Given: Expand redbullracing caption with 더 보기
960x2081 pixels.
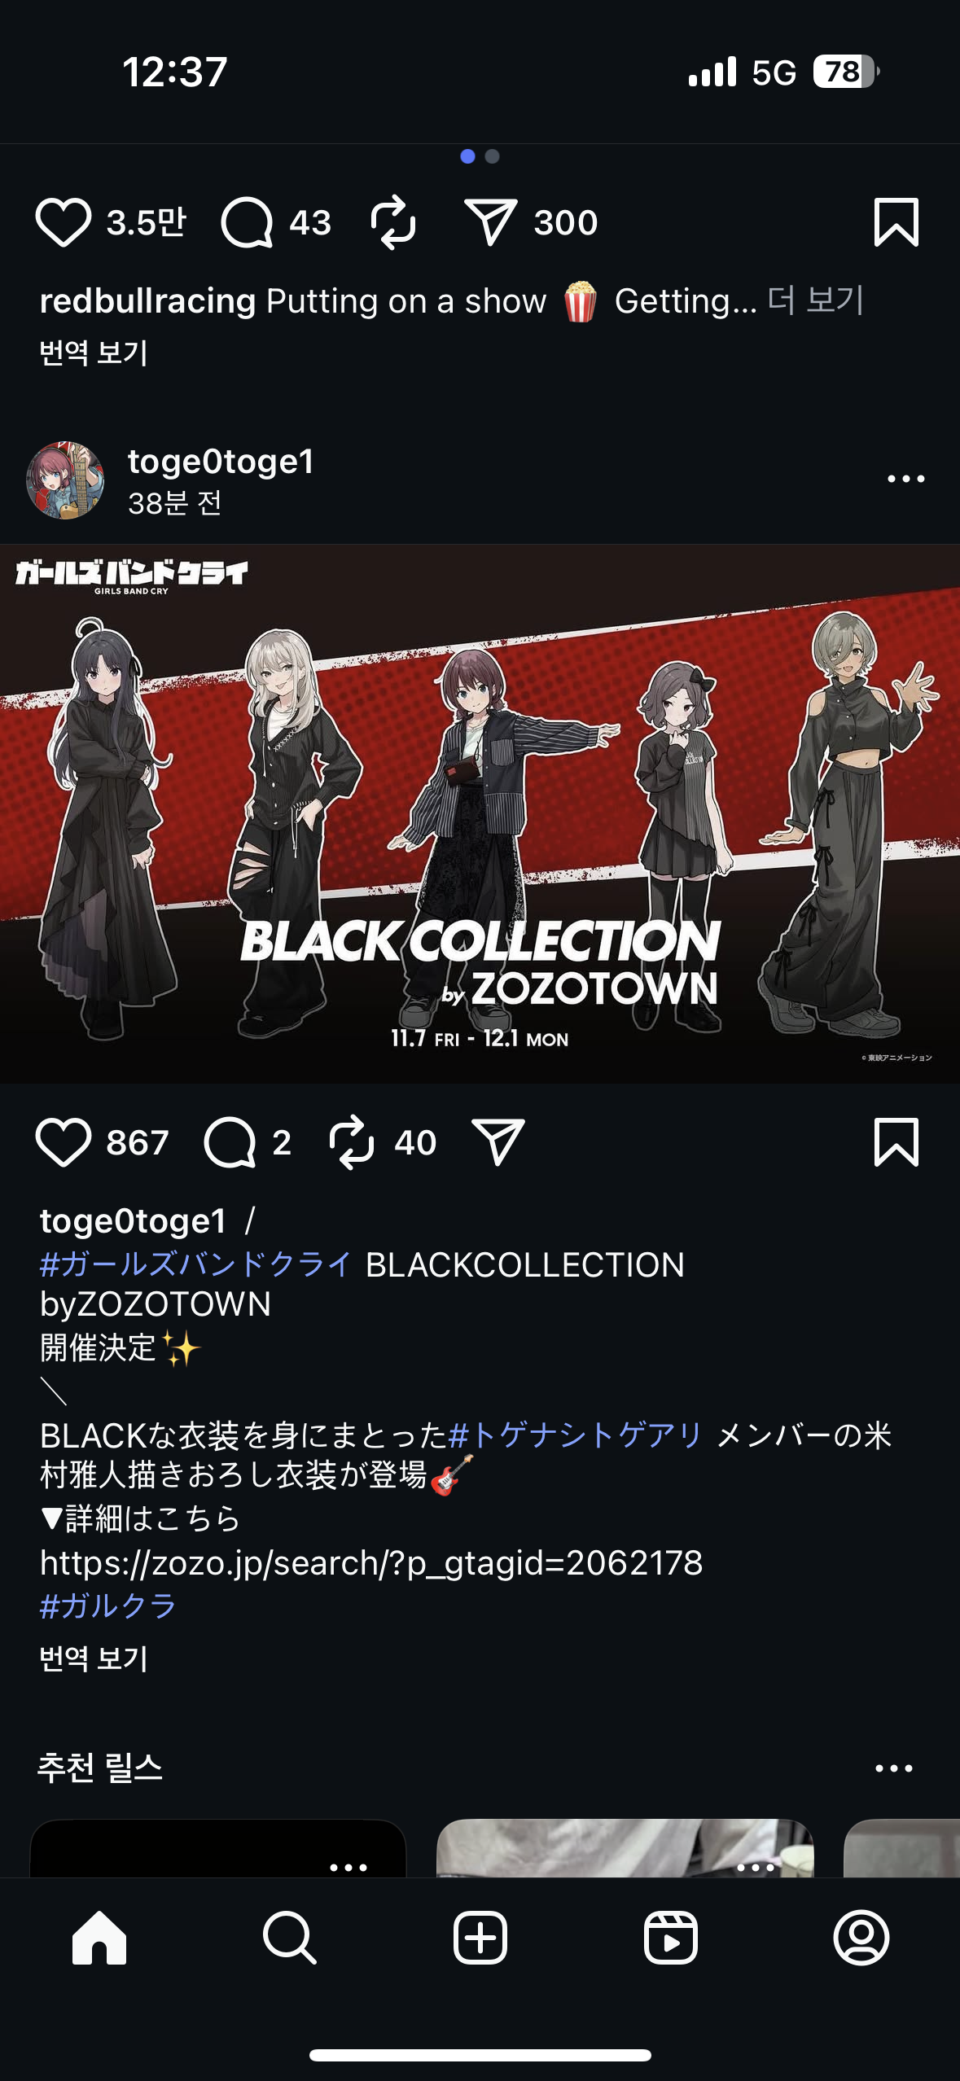Looking at the screenshot, I should (x=815, y=300).
